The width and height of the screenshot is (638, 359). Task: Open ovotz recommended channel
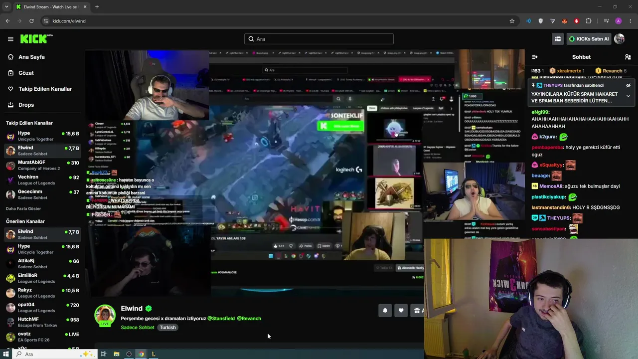point(42,337)
